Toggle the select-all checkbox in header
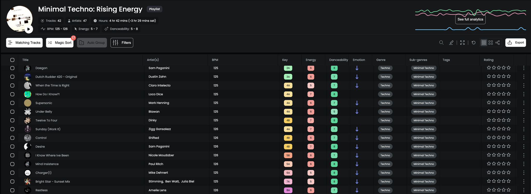The image size is (531, 194). [12, 60]
